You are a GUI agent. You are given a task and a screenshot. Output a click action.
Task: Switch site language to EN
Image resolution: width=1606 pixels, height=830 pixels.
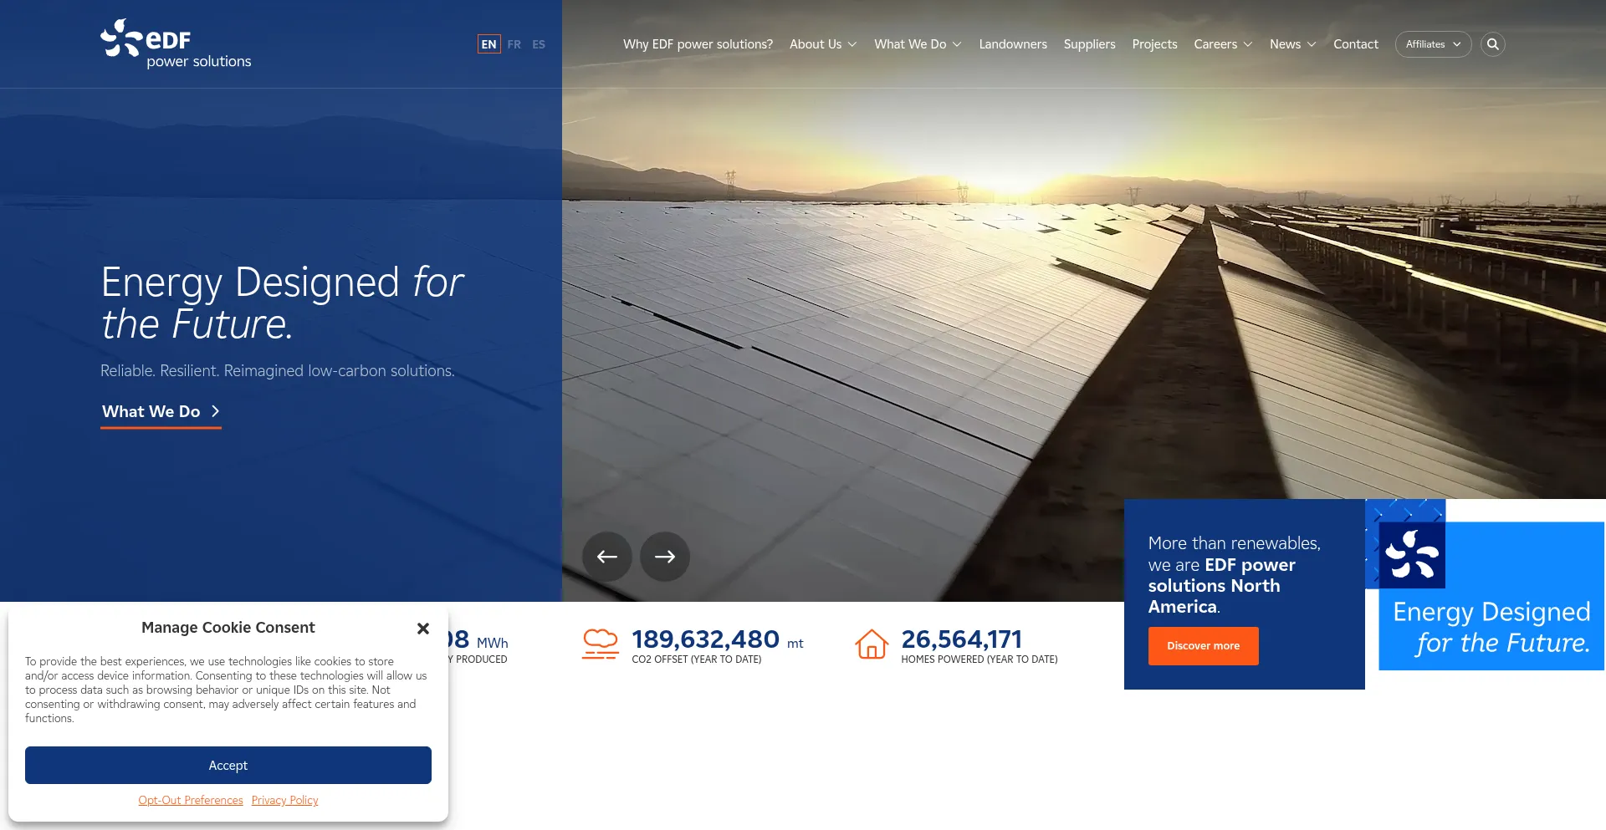488,44
